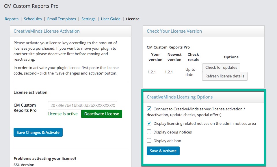This screenshot has height=167, width=277.
Task: Select the License tab
Action: coord(133,19)
